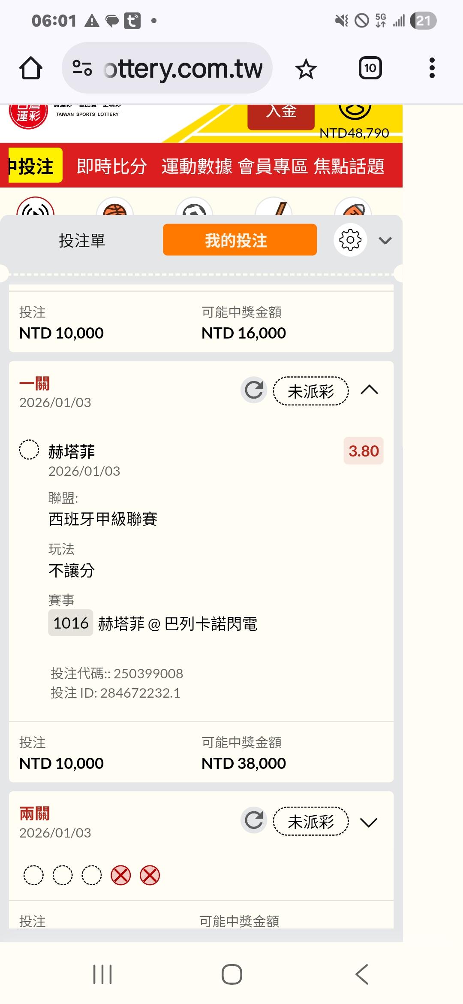Collapse the bet slip panel chevron
The width and height of the screenshot is (463, 1004).
(x=385, y=240)
